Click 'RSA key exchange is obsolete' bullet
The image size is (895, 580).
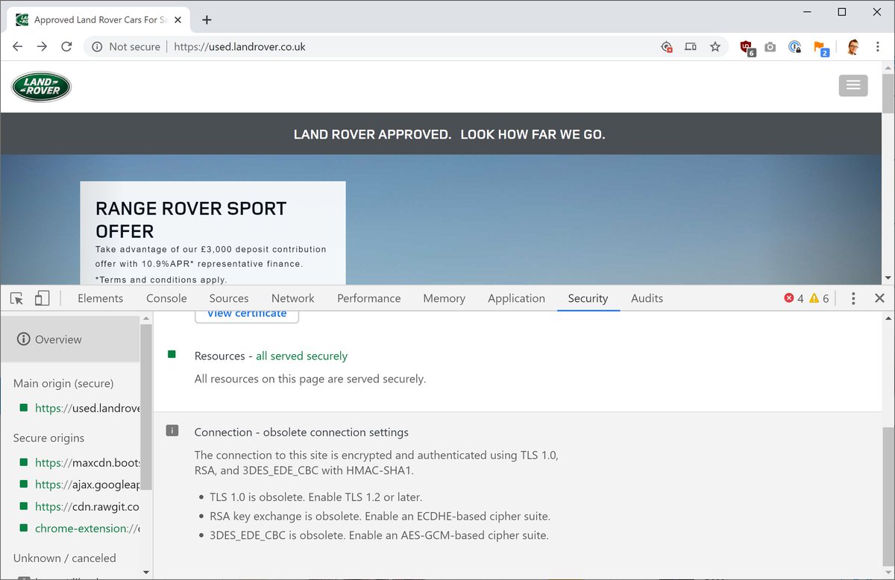click(380, 516)
